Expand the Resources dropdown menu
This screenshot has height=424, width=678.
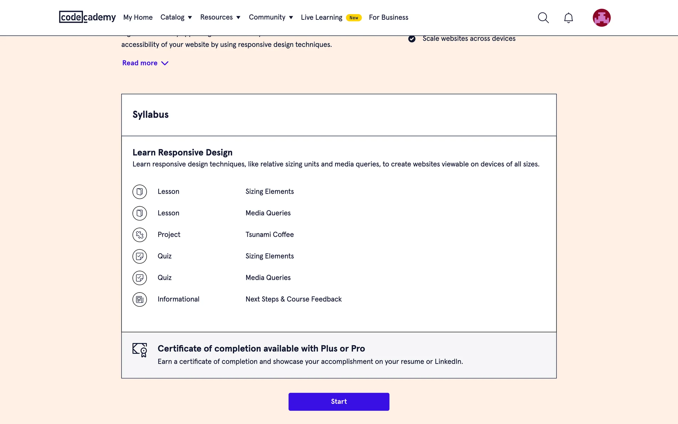click(220, 17)
